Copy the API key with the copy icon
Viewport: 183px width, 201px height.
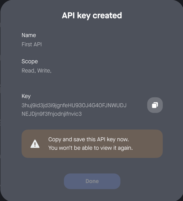155,105
